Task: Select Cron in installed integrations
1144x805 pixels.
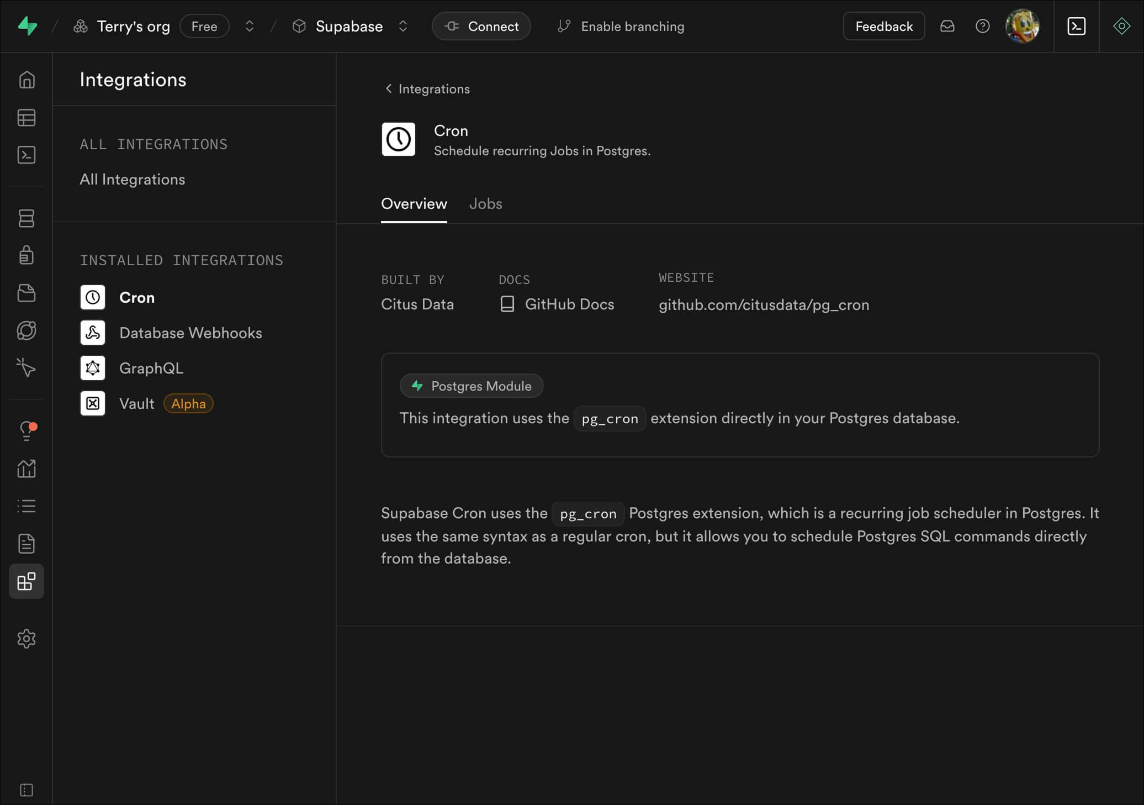Action: click(x=137, y=297)
